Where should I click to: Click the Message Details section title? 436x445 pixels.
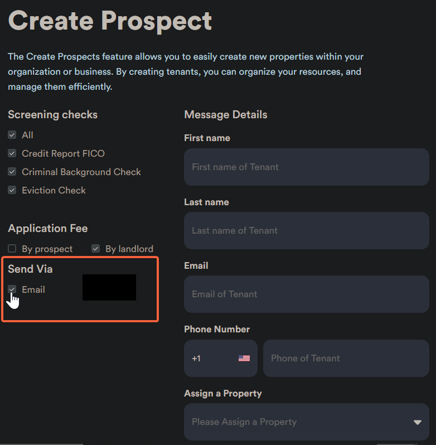coord(226,114)
